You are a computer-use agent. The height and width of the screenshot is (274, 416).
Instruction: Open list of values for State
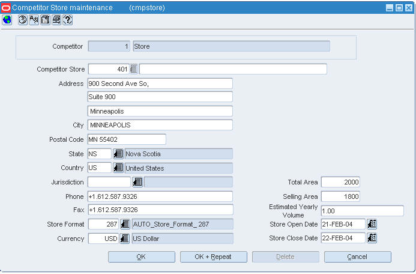118,154
